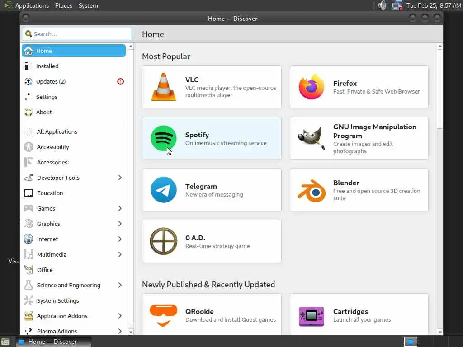Viewport: 463px width, 347px height.
Task: Open the QRookie card title
Action: point(199,312)
